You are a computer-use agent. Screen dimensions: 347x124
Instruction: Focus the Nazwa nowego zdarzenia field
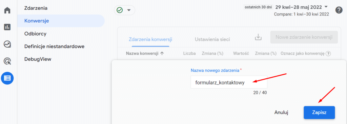(229, 82)
